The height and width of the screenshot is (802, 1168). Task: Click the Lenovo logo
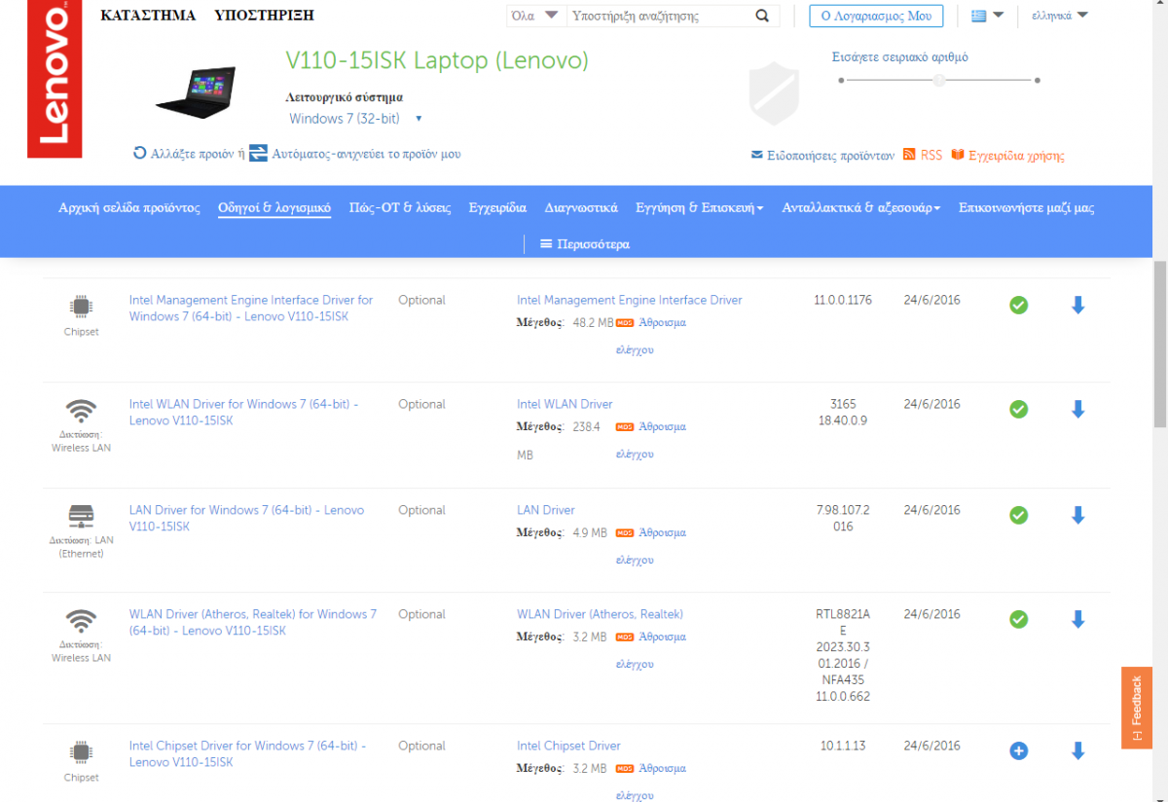pos(55,79)
